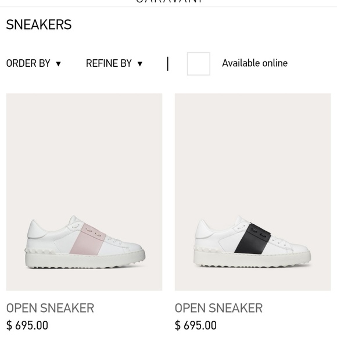Viewport: 337px width, 337px height.
Task: Expand the REFINE BY filter menu
Action: [114, 63]
